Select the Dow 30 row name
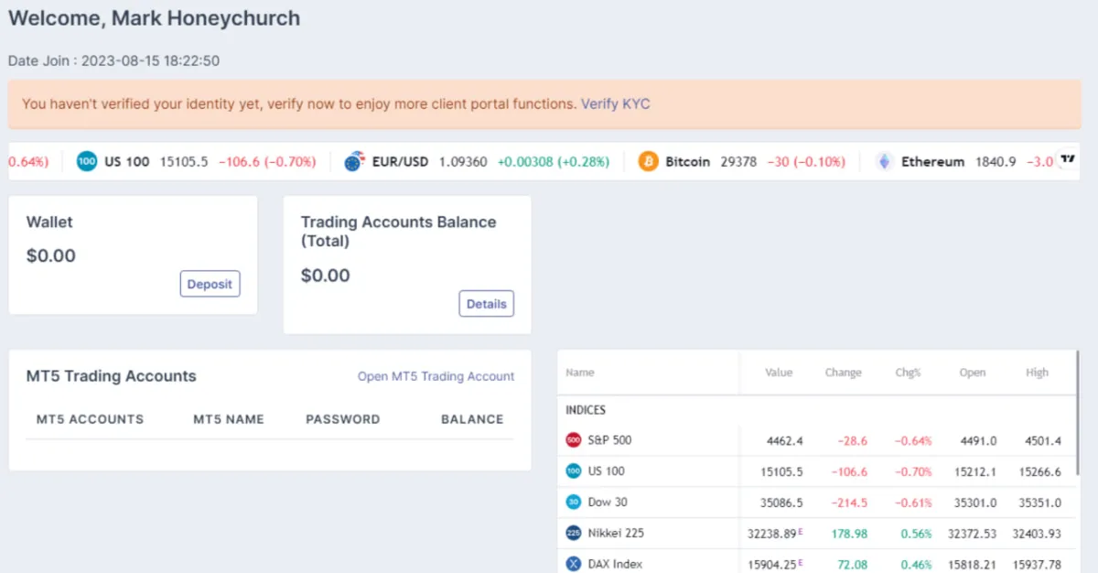1098x573 pixels. (x=608, y=503)
